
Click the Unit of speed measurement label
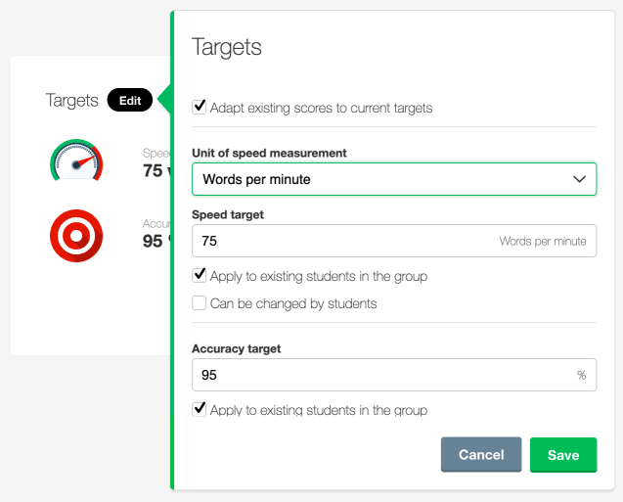coord(268,153)
